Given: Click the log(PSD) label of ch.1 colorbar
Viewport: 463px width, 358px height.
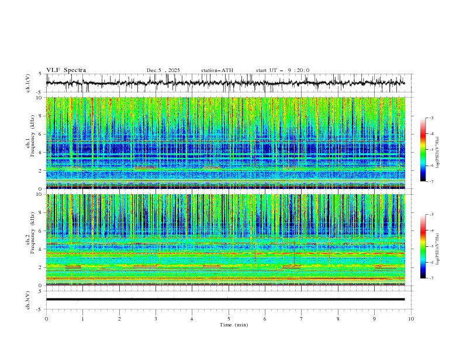Looking at the screenshot, I should [437, 153].
